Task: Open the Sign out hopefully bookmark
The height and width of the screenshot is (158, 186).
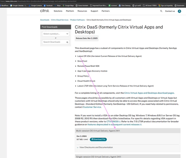Action: pos(165,5)
